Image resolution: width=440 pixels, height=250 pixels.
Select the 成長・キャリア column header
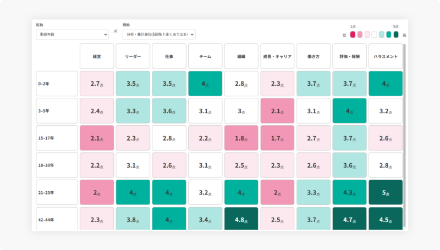[277, 56]
